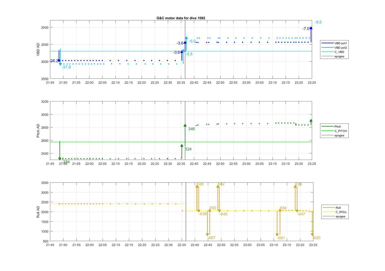Select the 'Roll AD' y-axis label
The height and width of the screenshot is (271, 385).
(38, 212)
